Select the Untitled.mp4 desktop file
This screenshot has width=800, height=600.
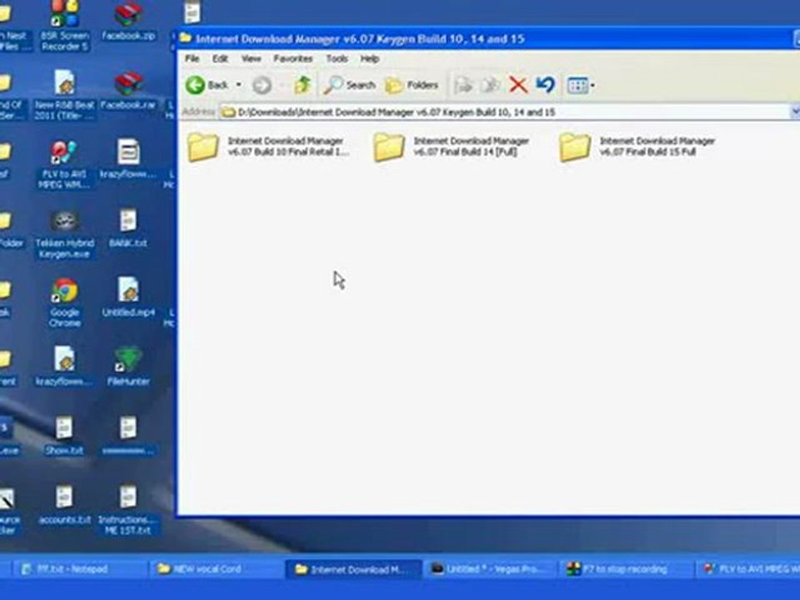click(128, 297)
